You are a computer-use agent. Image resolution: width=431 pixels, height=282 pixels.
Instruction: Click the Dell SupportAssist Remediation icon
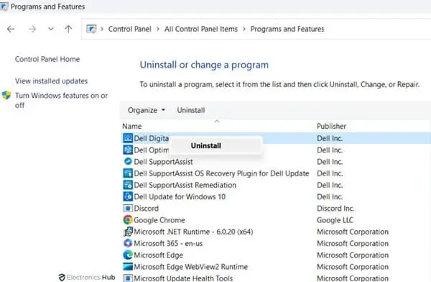point(128,185)
